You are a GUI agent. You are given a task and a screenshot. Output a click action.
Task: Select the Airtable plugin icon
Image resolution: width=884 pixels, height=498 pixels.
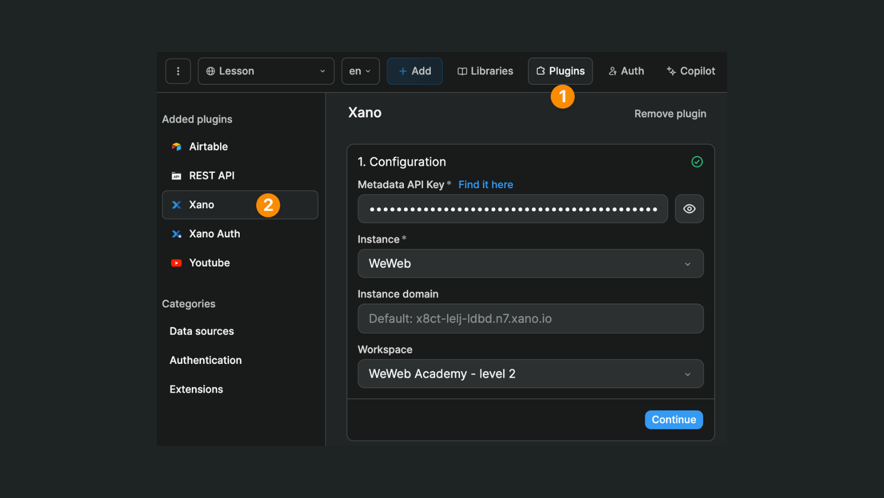(x=176, y=146)
